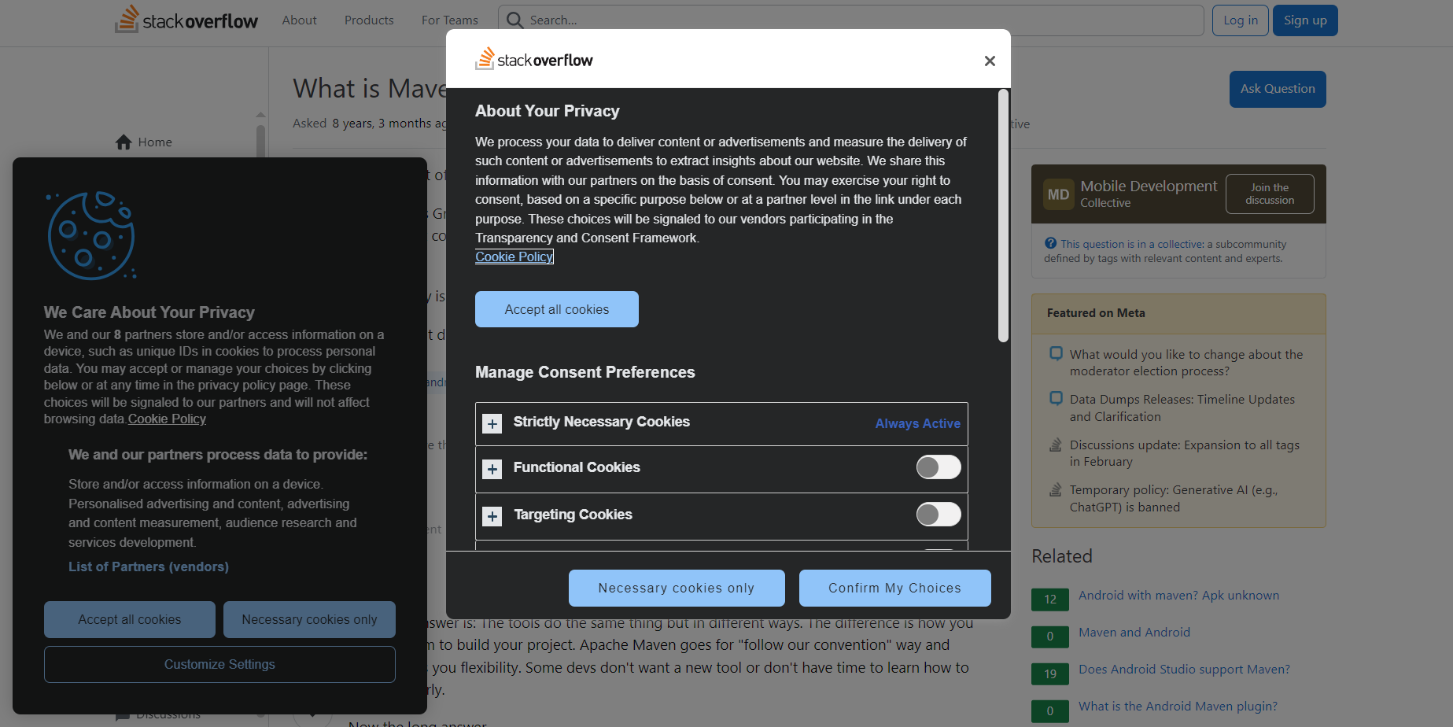This screenshot has width=1453, height=727.
Task: Toggle Functional Cookies switch
Action: (x=939, y=467)
